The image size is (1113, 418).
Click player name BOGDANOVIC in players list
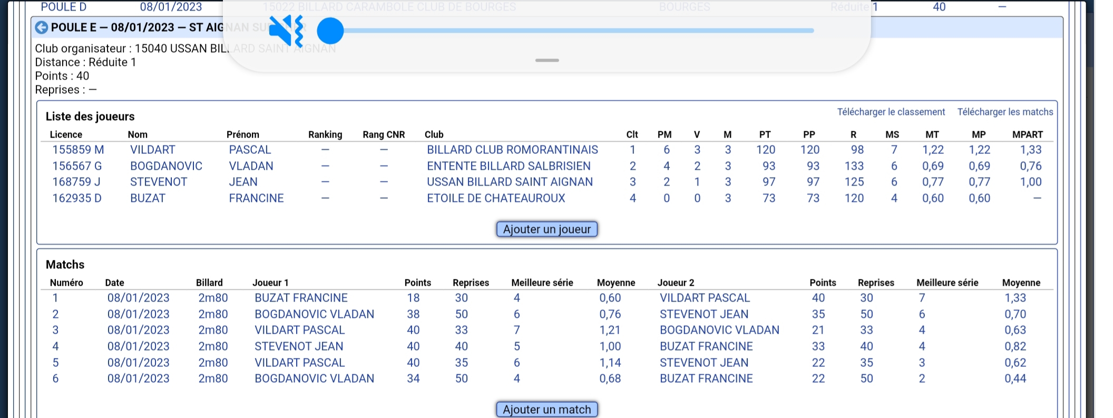[x=166, y=166]
